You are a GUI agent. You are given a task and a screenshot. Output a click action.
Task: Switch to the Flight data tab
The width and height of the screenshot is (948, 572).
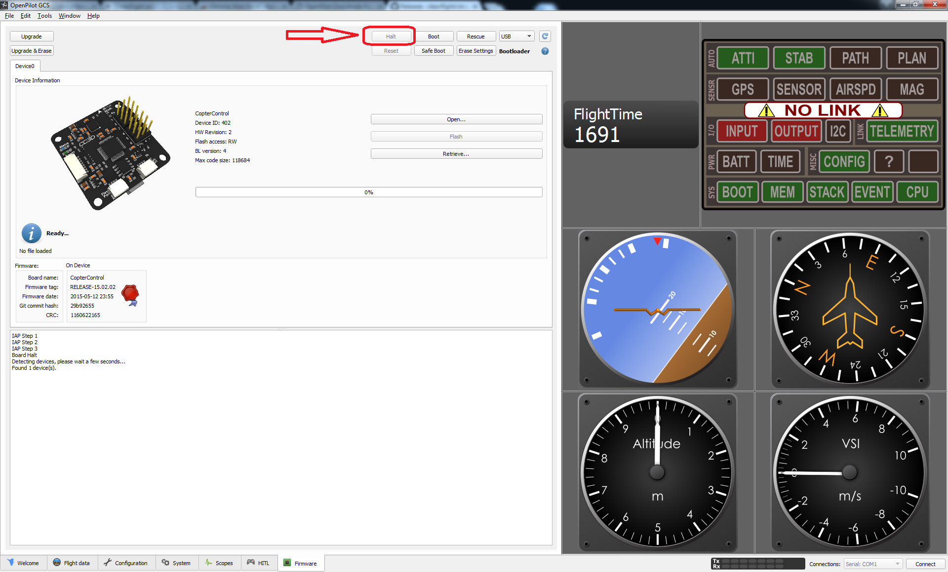coord(72,563)
